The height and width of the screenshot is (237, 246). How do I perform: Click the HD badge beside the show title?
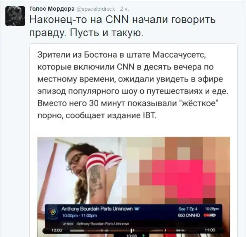pos(137,209)
